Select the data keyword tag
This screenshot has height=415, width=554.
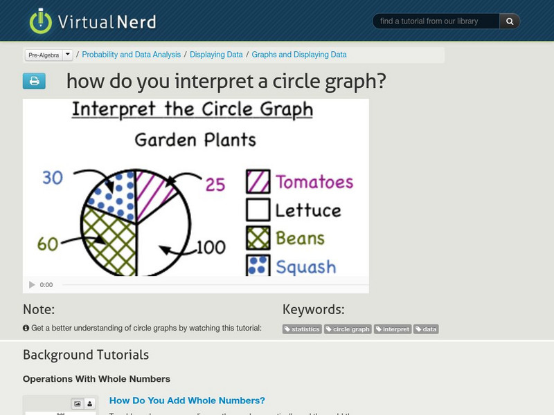[x=426, y=329]
